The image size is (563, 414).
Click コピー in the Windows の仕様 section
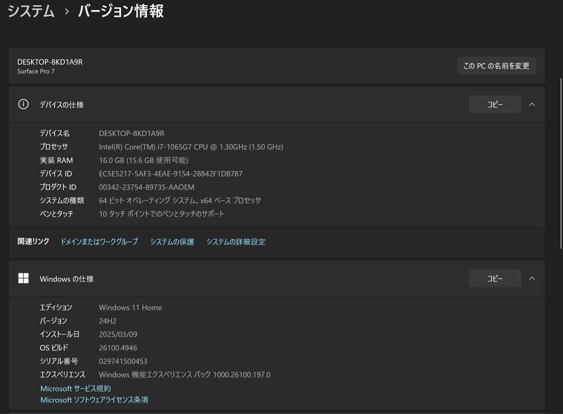tap(494, 278)
